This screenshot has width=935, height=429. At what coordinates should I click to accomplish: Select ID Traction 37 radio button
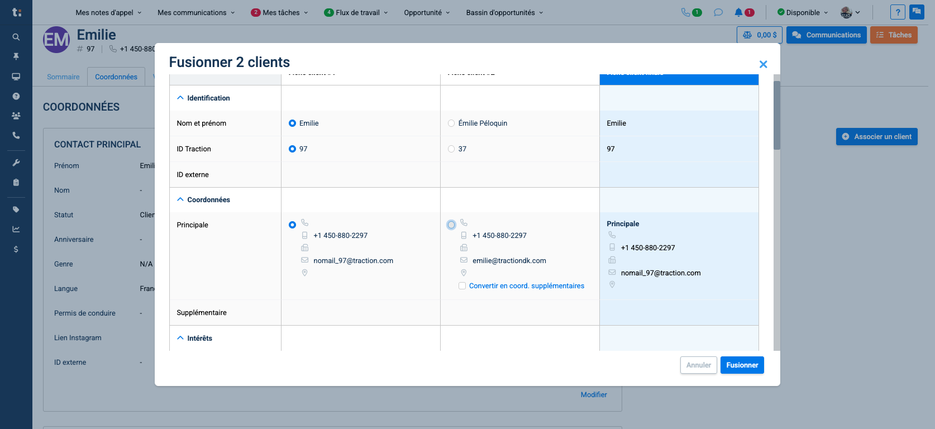click(x=451, y=149)
